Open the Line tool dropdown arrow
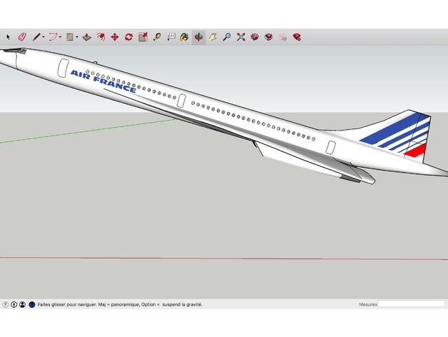This screenshot has width=448, height=337. click(44, 37)
